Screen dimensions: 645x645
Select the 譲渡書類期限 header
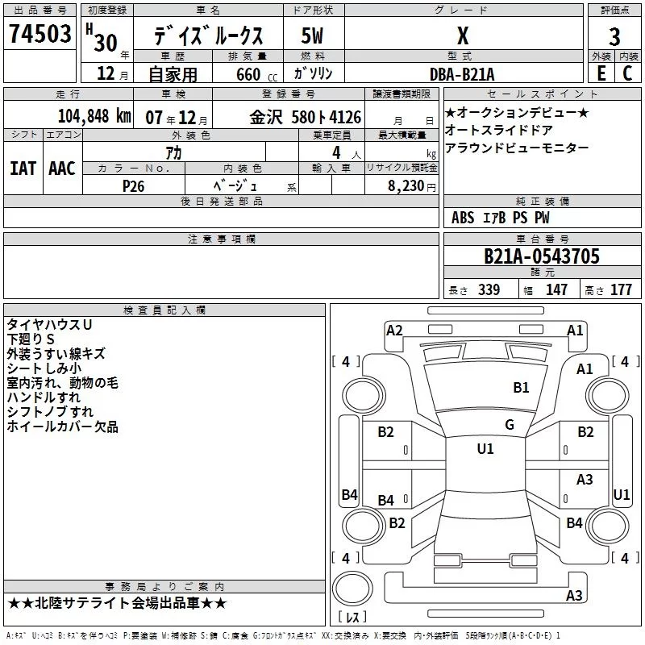402,94
